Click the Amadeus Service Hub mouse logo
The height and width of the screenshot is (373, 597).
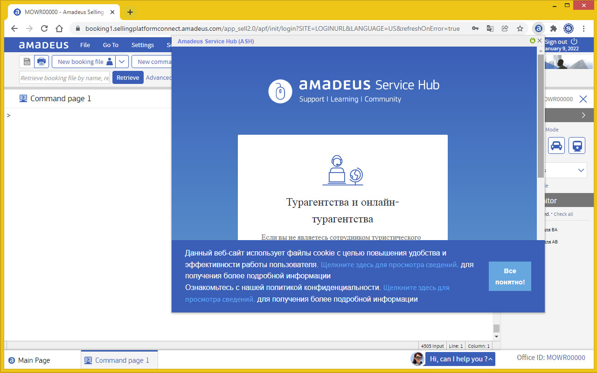click(x=280, y=91)
